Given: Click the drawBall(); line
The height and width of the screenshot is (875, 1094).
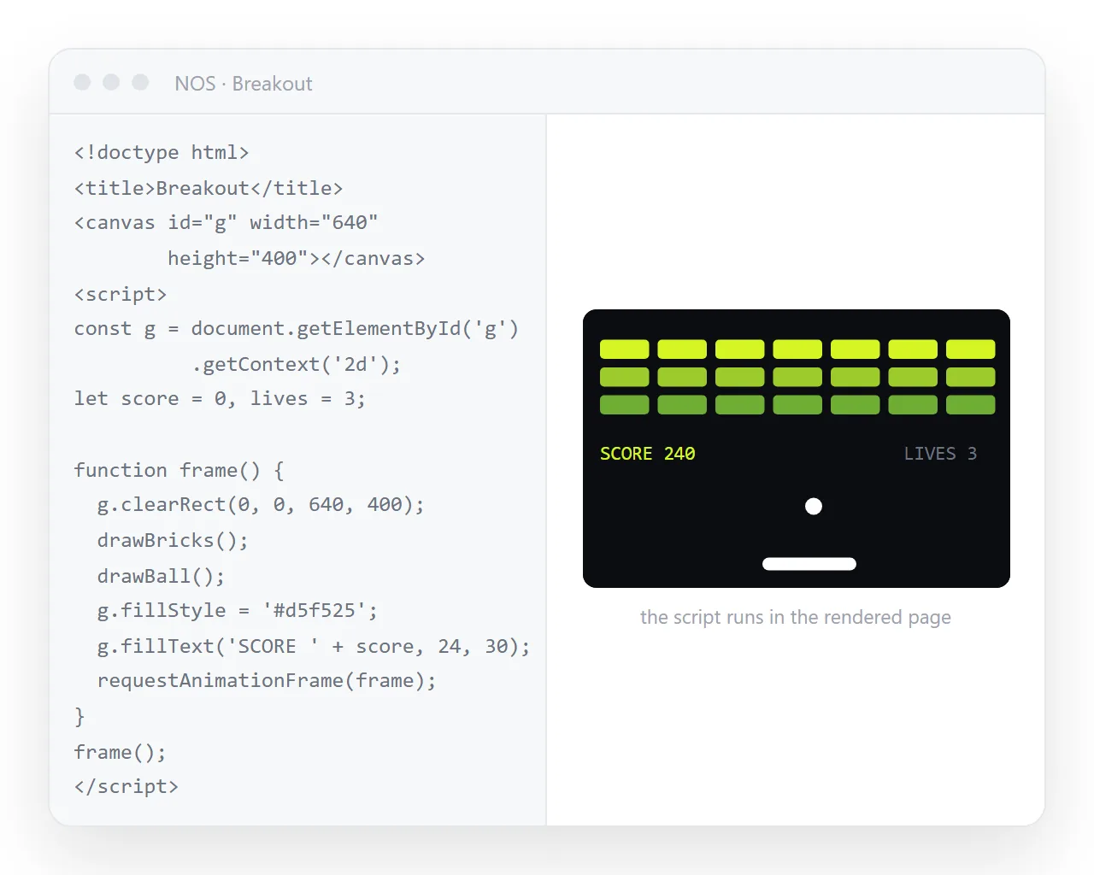Looking at the screenshot, I should tap(161, 576).
